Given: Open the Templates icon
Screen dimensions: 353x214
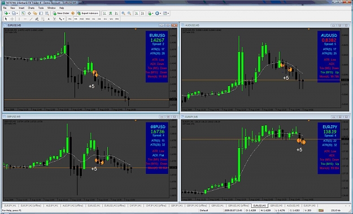Looking at the screenshot, I should (165, 14).
